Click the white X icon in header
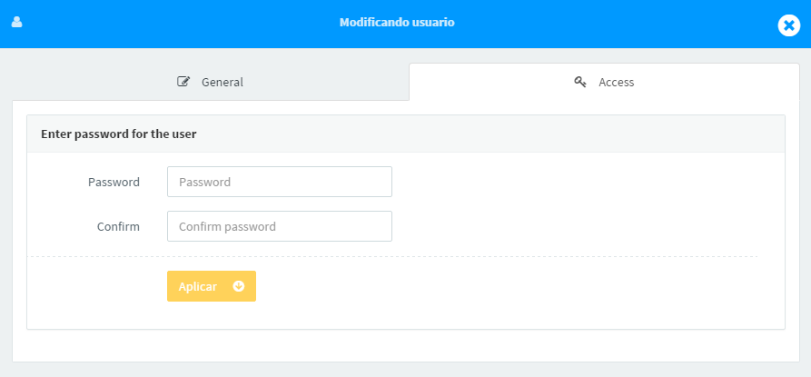This screenshot has height=377, width=811. point(789,25)
